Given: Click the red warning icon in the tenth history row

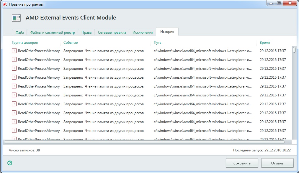Looking at the screenshot, I should [x=14, y=131].
